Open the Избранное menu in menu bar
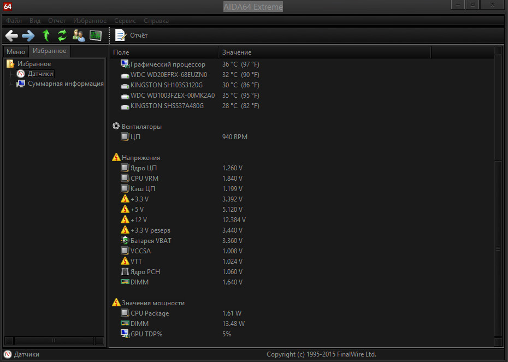Image resolution: width=508 pixels, height=362 pixels. pos(90,21)
